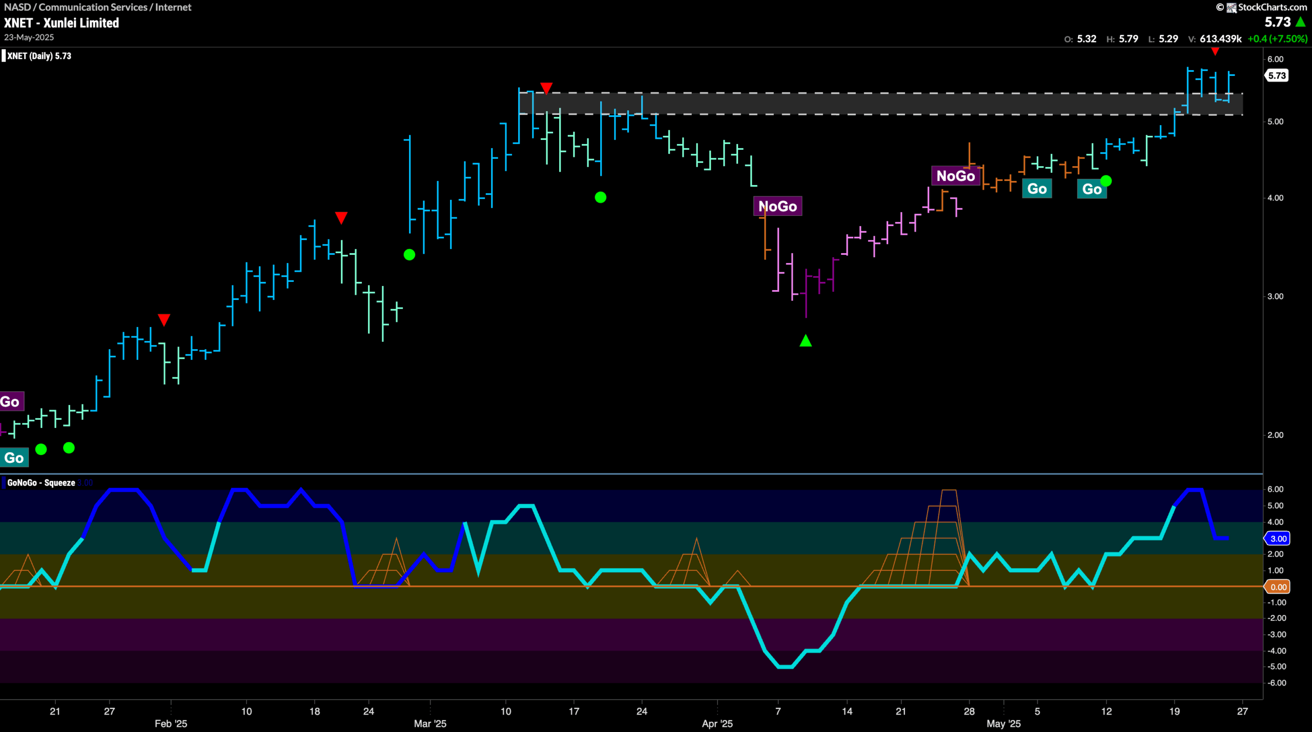Click the -6.00 label on the oscillator axis
Viewport: 1312px width, 732px height.
pyautogui.click(x=1276, y=683)
